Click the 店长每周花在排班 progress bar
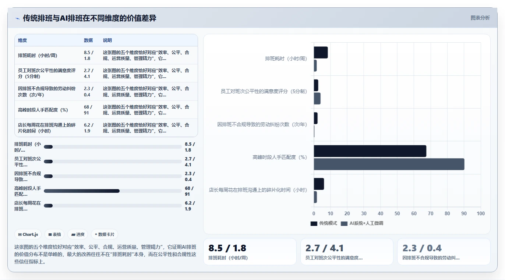Image resolution: width=505 pixels, height=280 pixels. tap(113, 206)
